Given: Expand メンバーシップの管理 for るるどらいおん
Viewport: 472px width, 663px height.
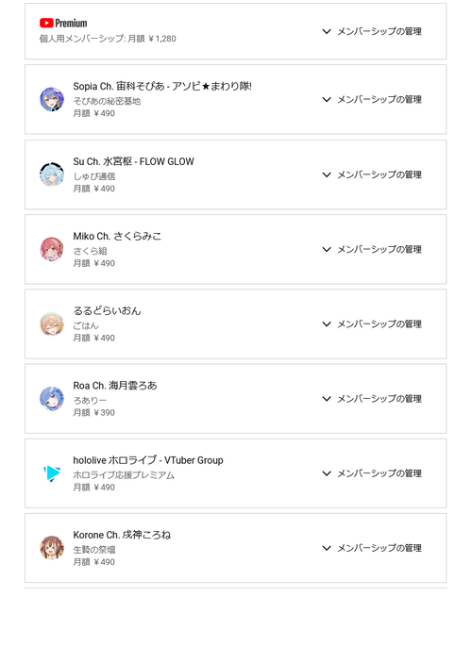Looking at the screenshot, I should (372, 323).
